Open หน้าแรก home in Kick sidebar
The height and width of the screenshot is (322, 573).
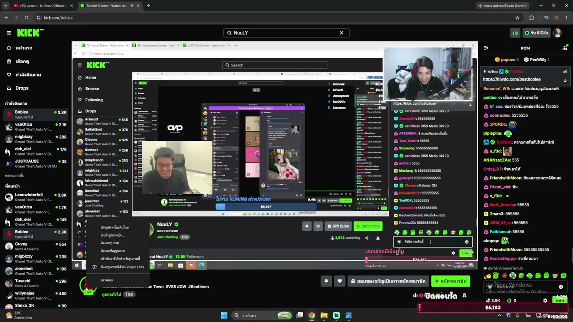coord(20,48)
